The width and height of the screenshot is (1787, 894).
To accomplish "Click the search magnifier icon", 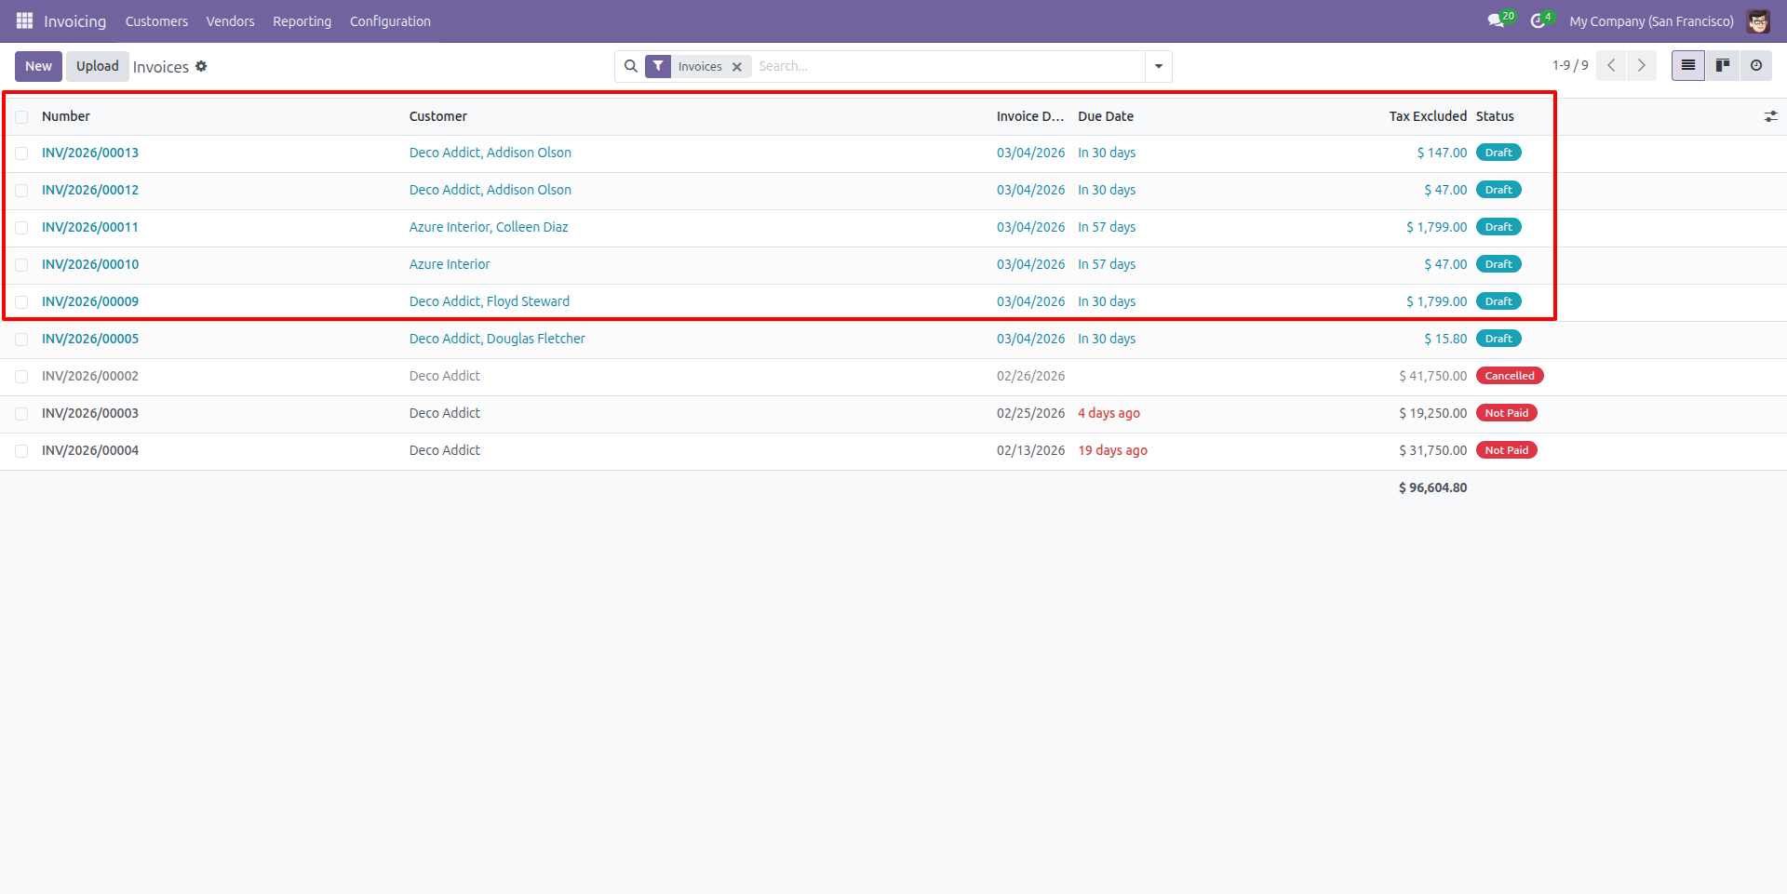I will [631, 66].
